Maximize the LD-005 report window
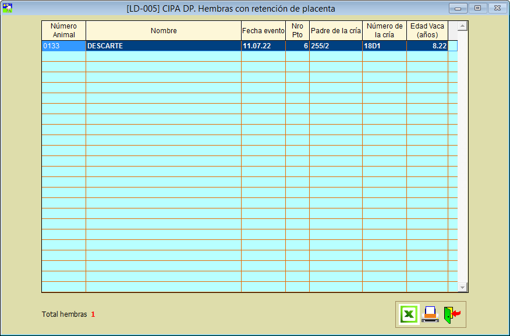This screenshot has width=510, height=336. pos(477,8)
